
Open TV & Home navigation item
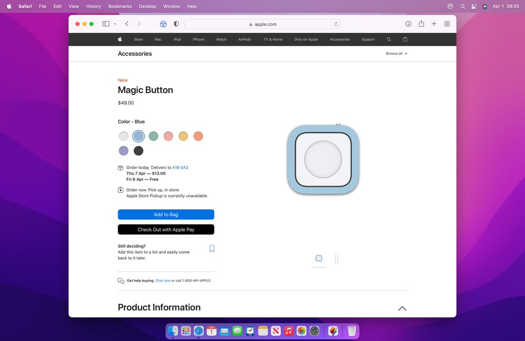pos(273,39)
